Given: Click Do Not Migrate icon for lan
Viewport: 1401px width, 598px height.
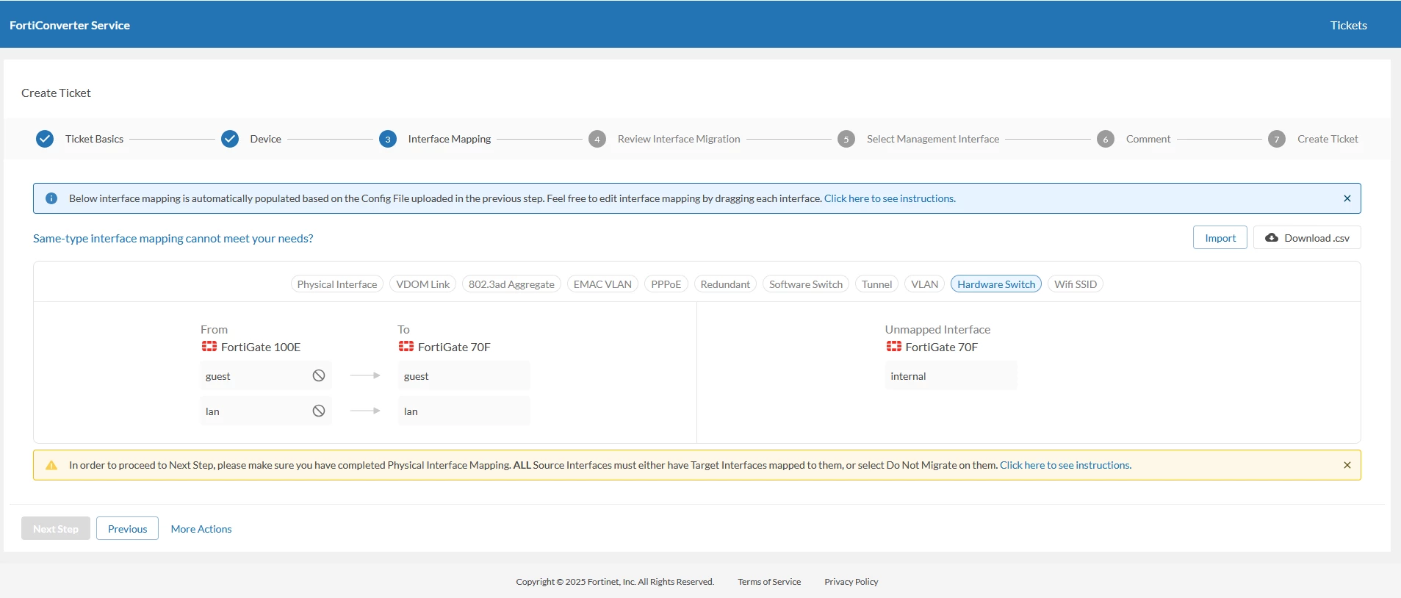Looking at the screenshot, I should coord(319,411).
